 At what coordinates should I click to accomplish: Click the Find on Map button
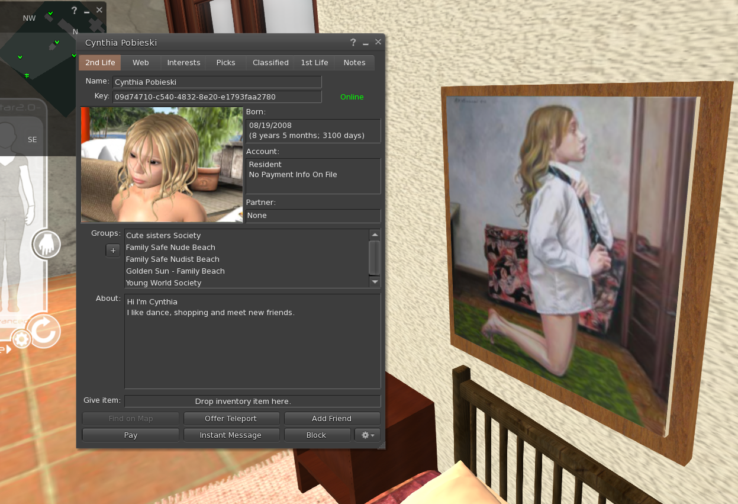(131, 419)
